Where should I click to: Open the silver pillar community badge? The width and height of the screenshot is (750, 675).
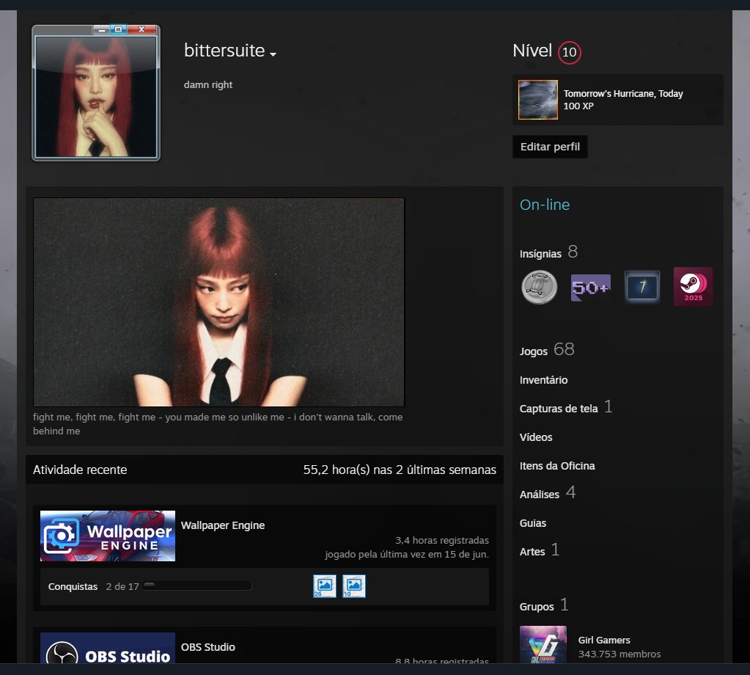(539, 287)
